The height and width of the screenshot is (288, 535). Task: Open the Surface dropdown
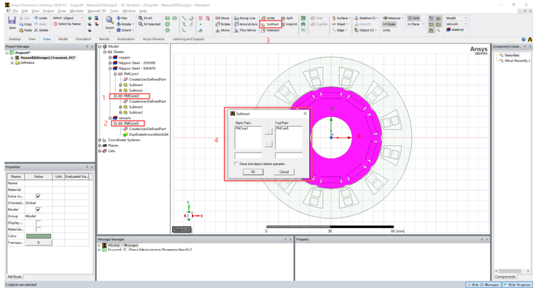click(349, 18)
